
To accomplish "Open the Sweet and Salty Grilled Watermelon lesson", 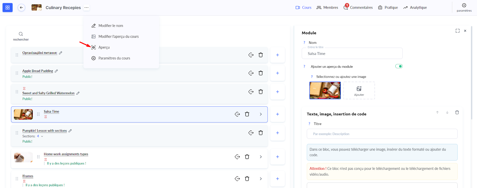I will click(x=48, y=93).
